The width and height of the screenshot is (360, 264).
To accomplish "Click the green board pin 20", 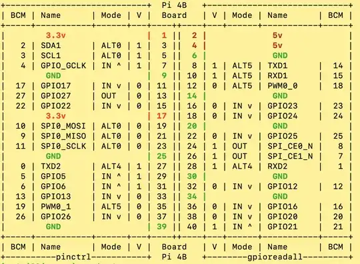I will pyautogui.click(x=192, y=126).
